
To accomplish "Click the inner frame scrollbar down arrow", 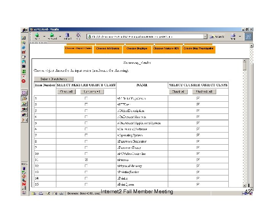I will pos(244,186).
